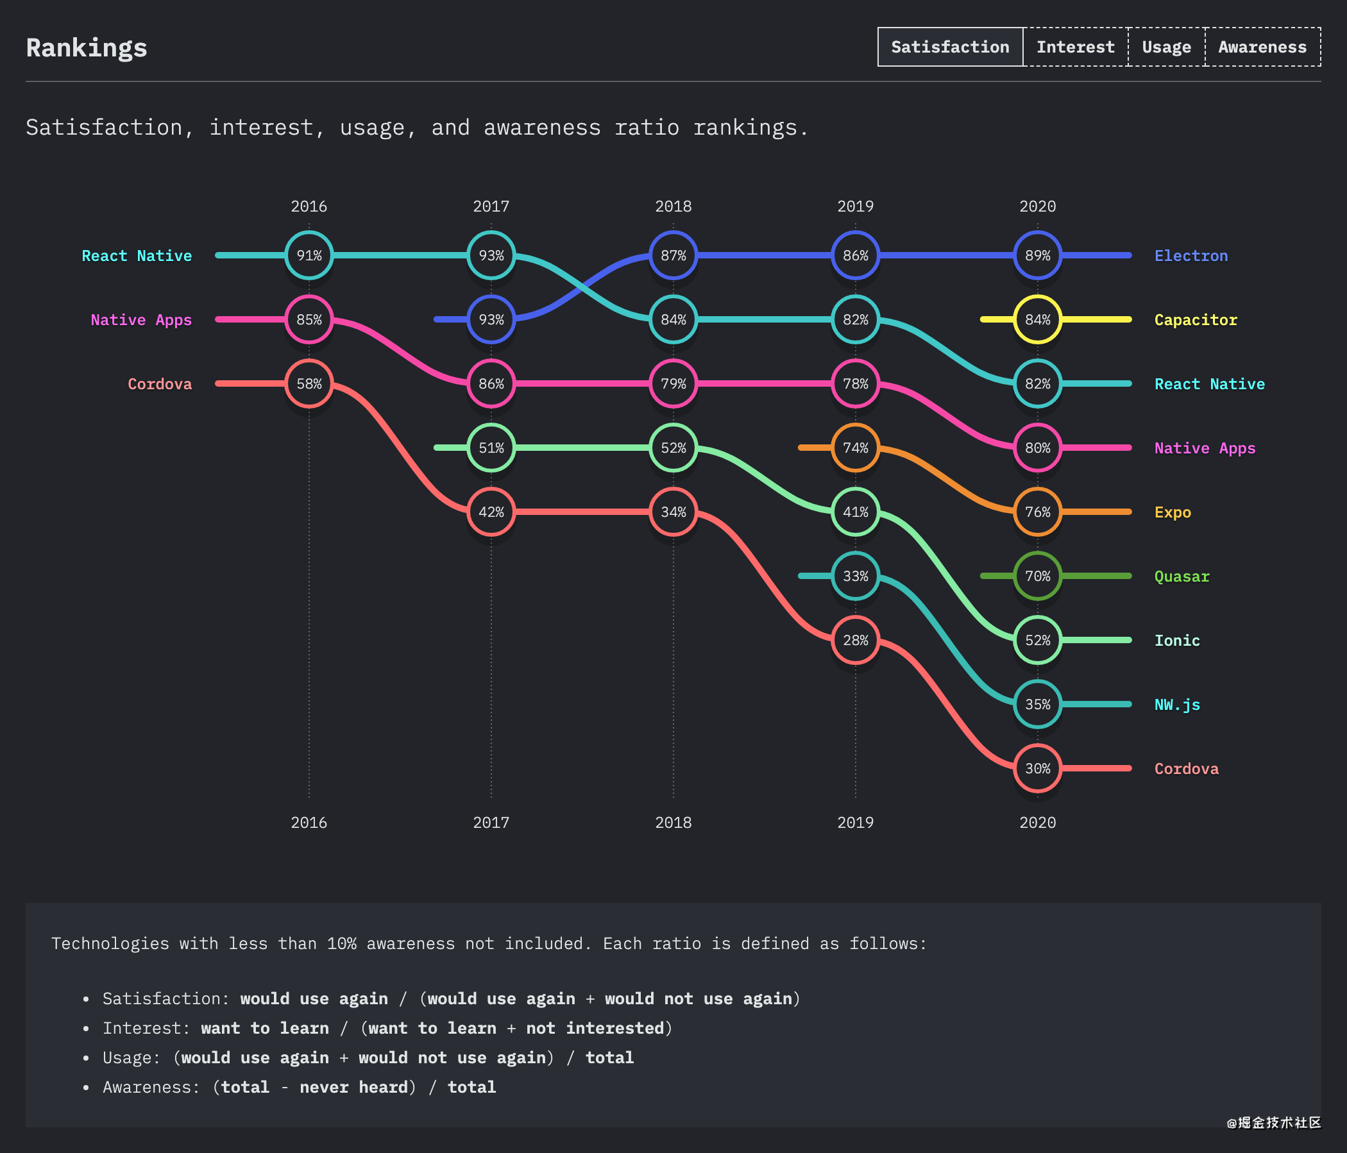1347x1153 pixels.
Task: Click Ionic's 51% node in 2017
Action: click(491, 448)
